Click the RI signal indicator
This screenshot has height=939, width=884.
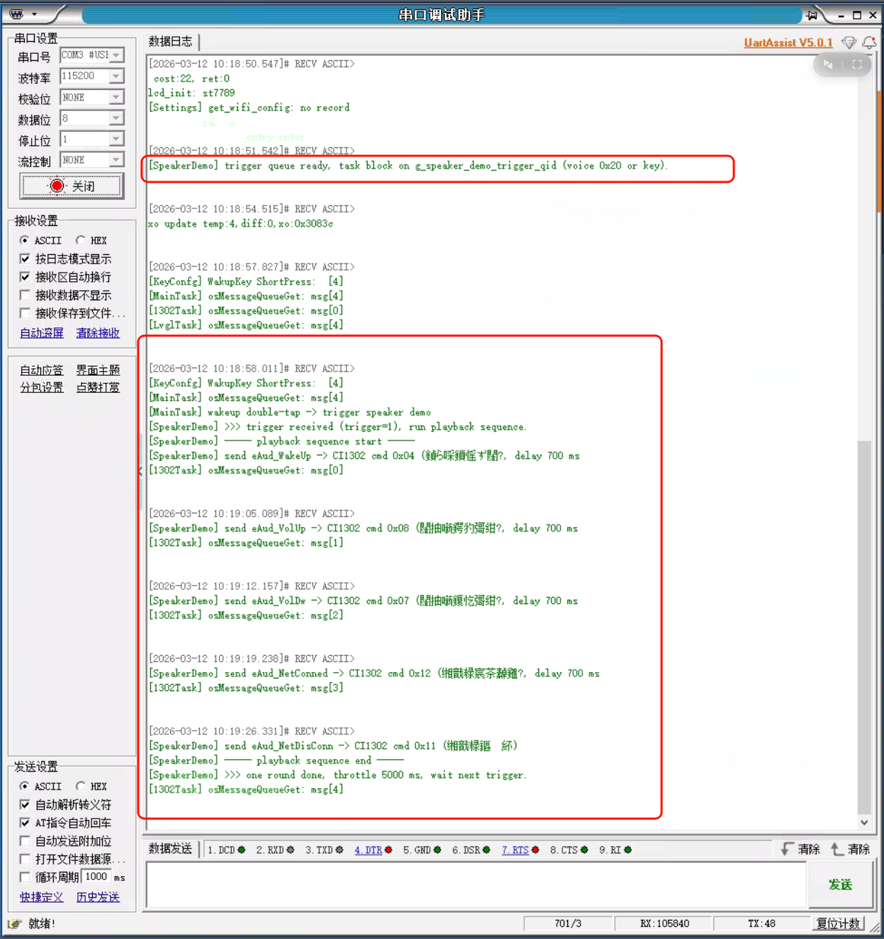[628, 850]
